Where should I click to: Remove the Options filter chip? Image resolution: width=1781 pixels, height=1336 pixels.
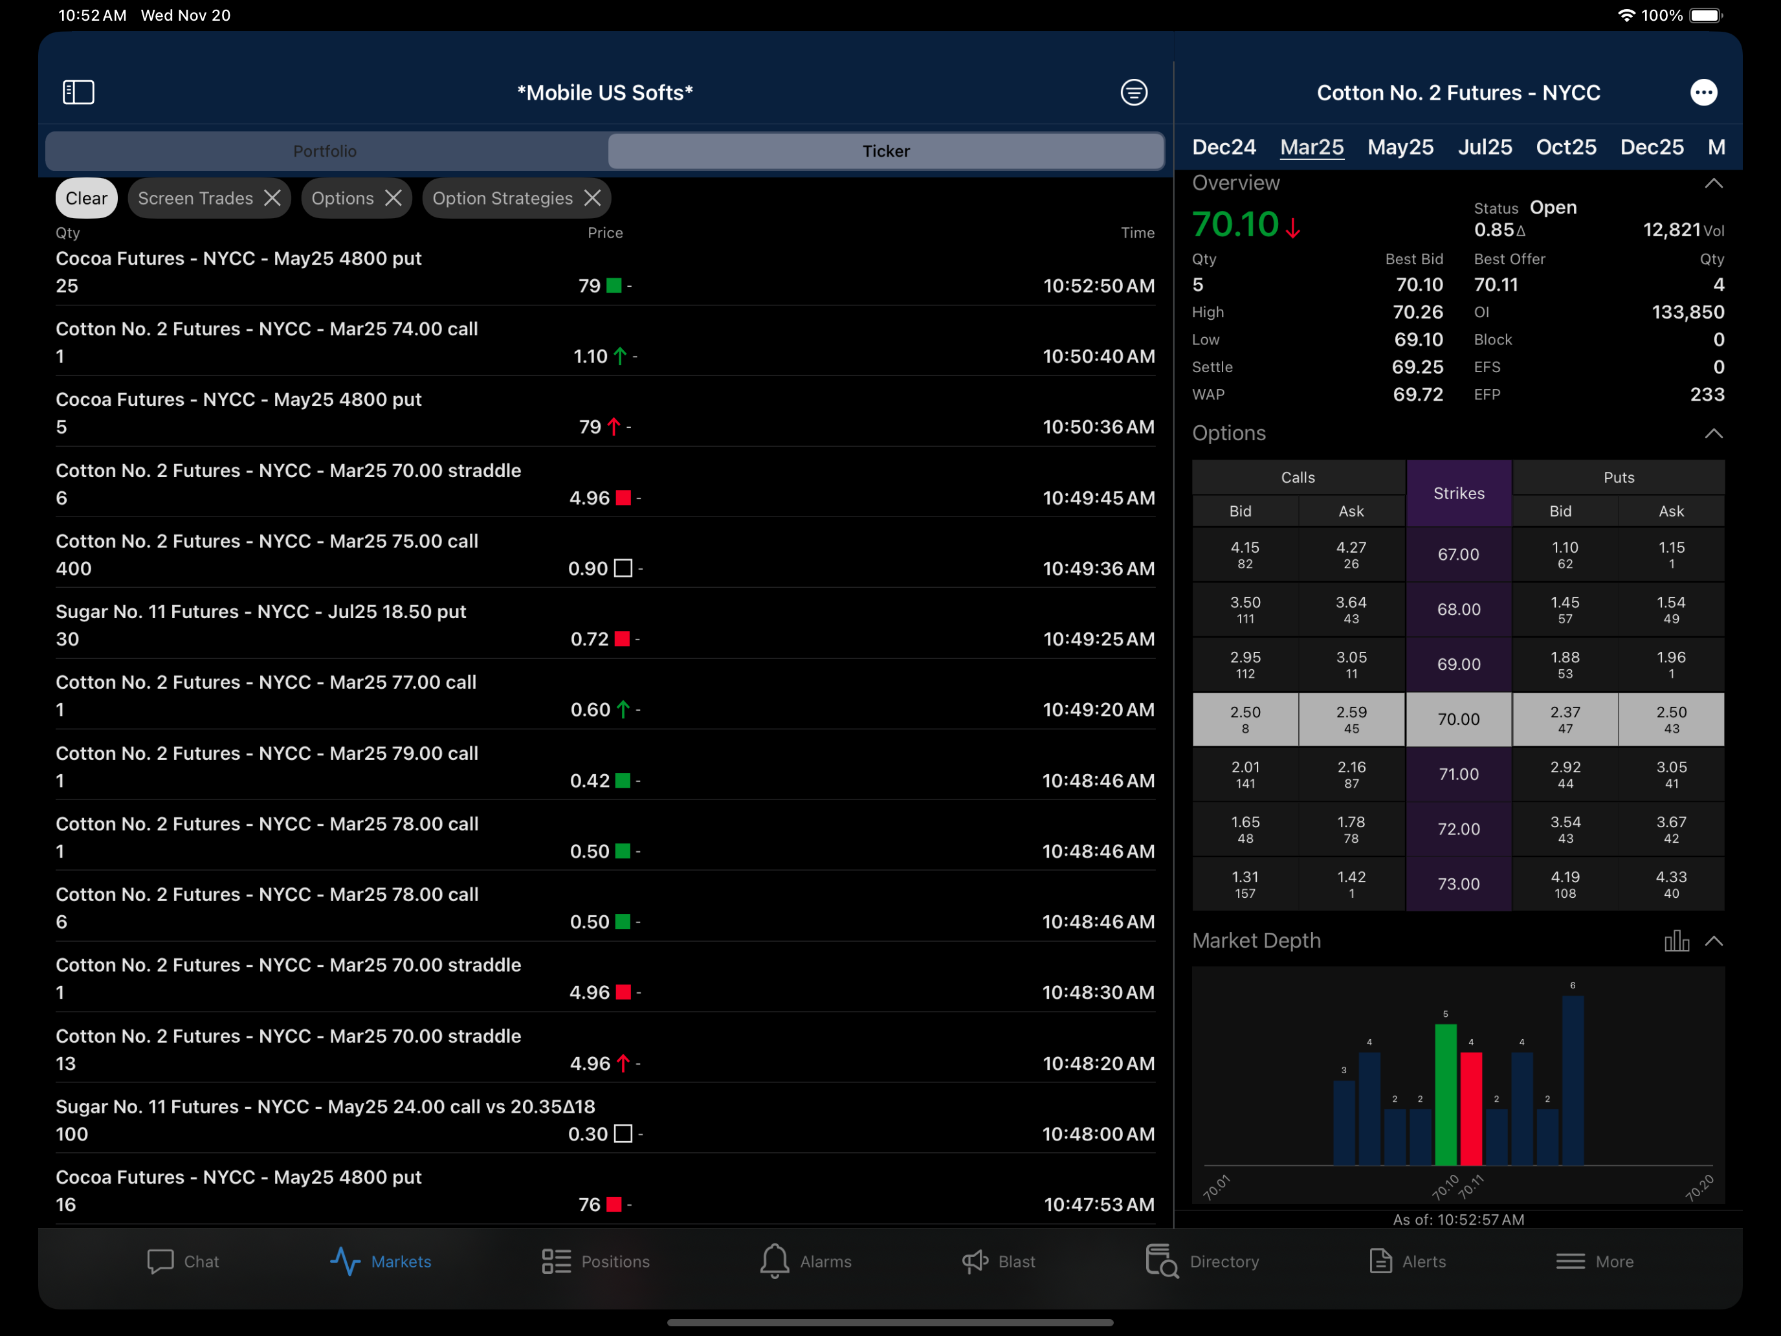tap(393, 198)
